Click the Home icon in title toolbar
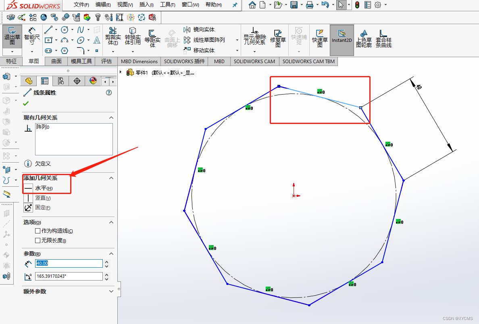Screen dimensions: 479x324 click(252, 5)
